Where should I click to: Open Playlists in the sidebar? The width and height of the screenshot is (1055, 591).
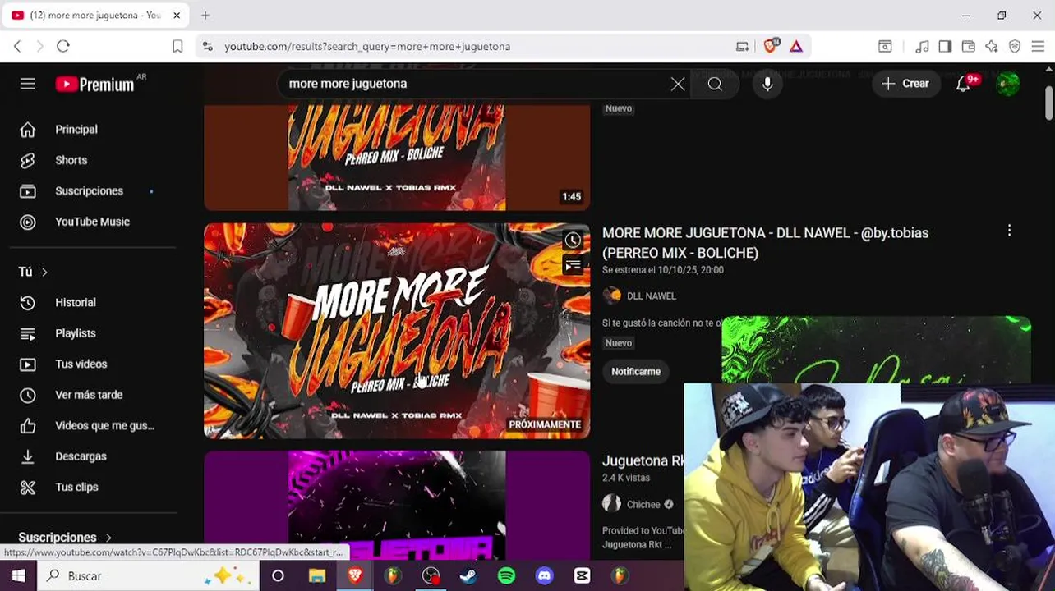coord(75,333)
